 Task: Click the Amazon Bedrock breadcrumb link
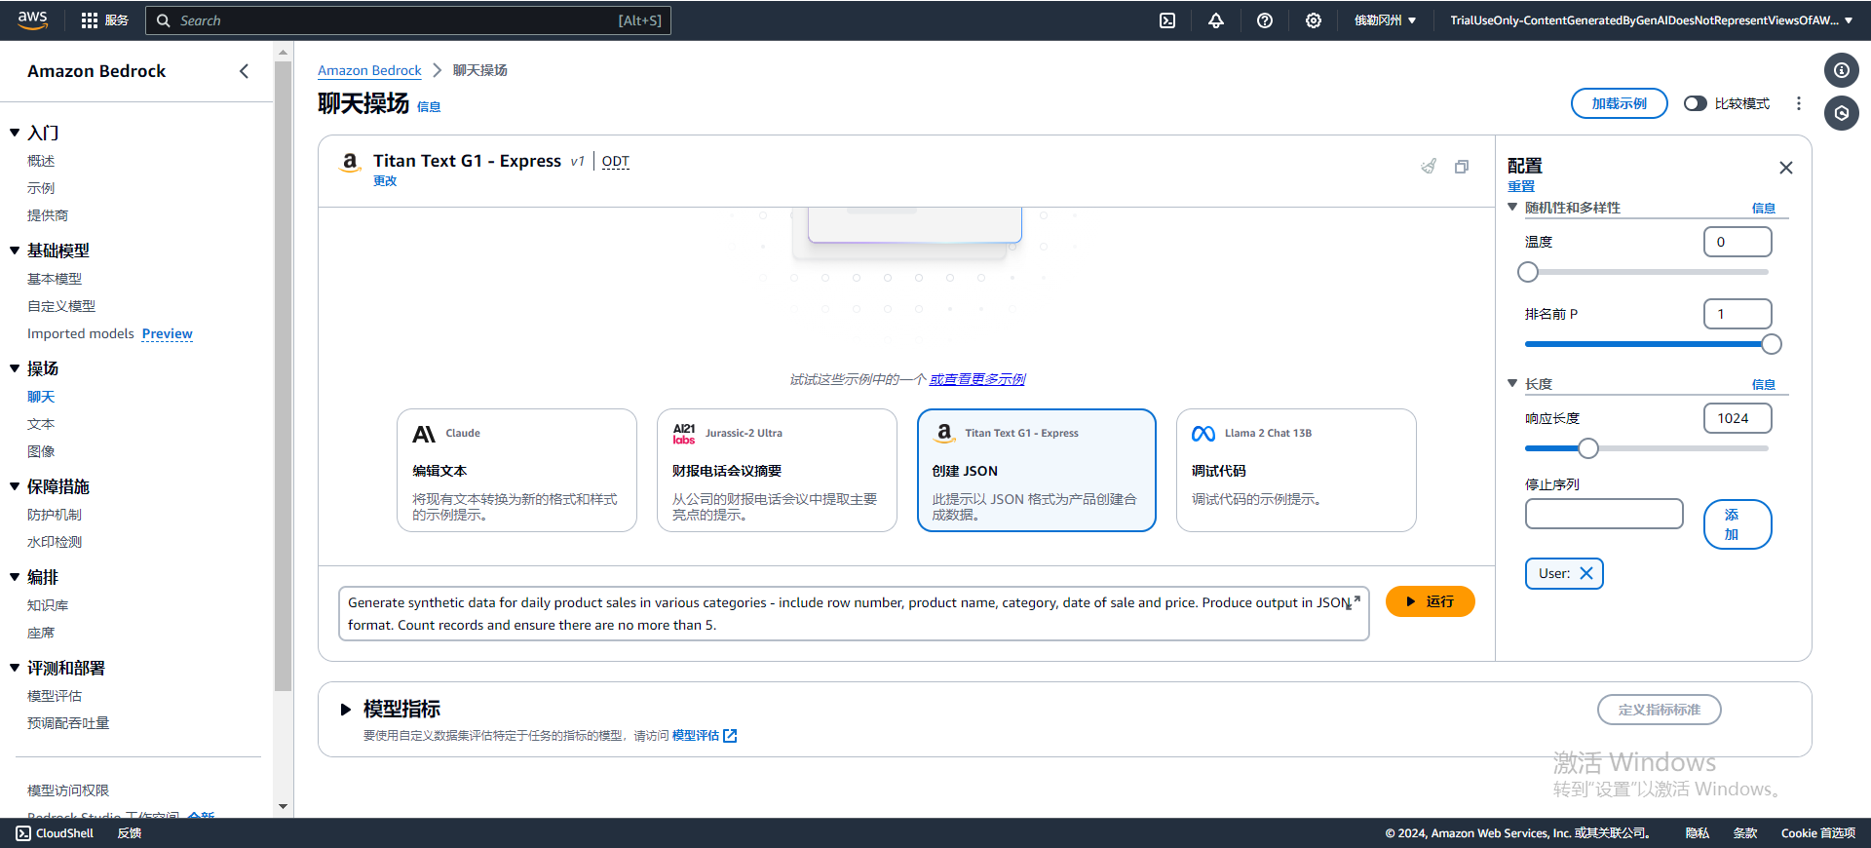369,70
